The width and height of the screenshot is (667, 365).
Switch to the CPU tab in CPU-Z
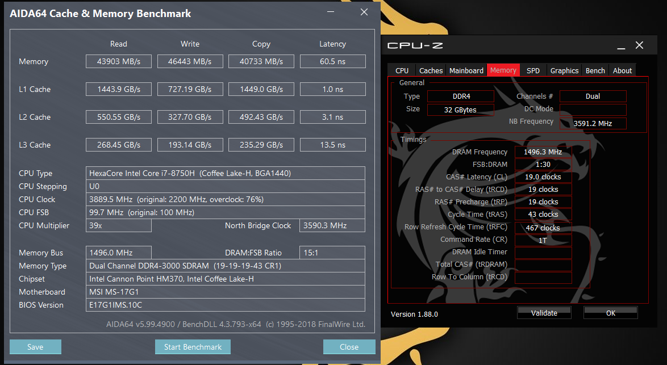(402, 70)
